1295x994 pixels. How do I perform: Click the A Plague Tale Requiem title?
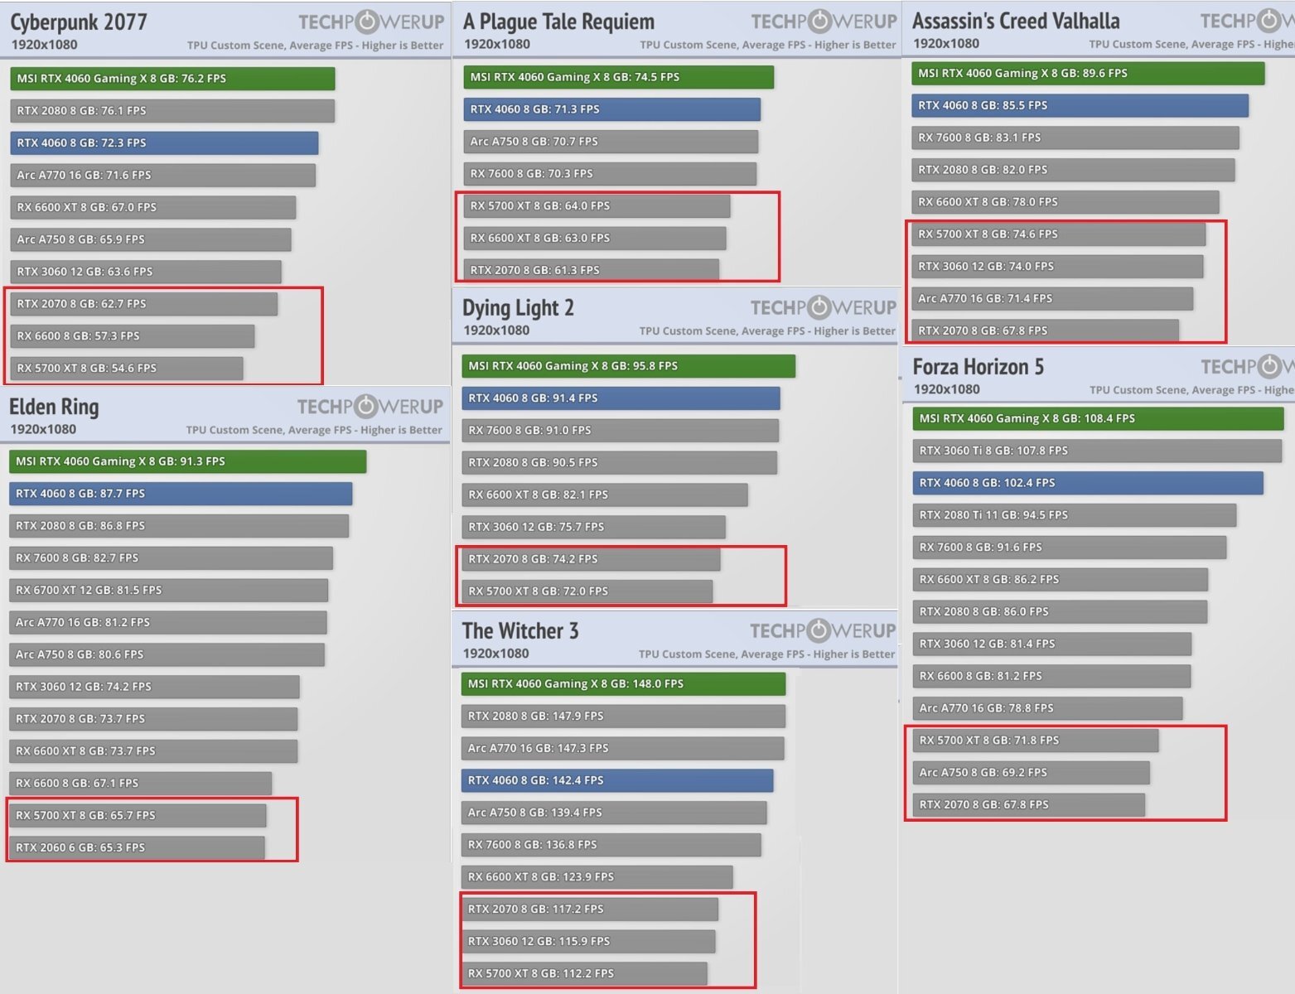(558, 22)
